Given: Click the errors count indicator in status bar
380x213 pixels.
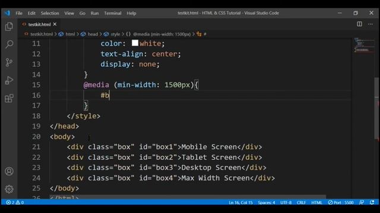Looking at the screenshot, I should point(10,202).
